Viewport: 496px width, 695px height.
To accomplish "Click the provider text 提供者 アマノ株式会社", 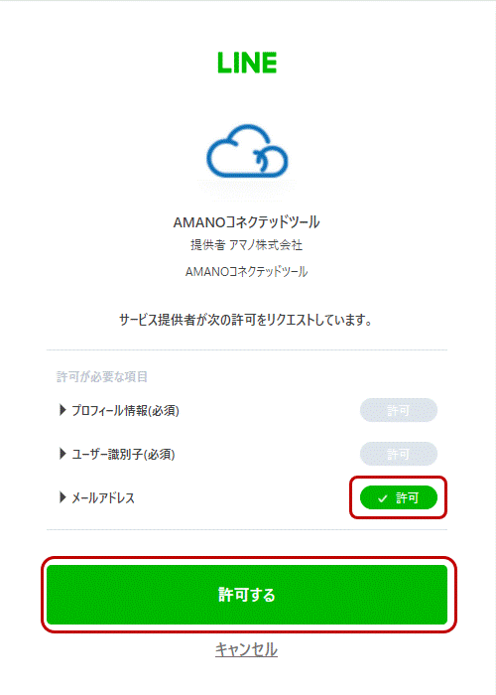I will (x=247, y=245).
